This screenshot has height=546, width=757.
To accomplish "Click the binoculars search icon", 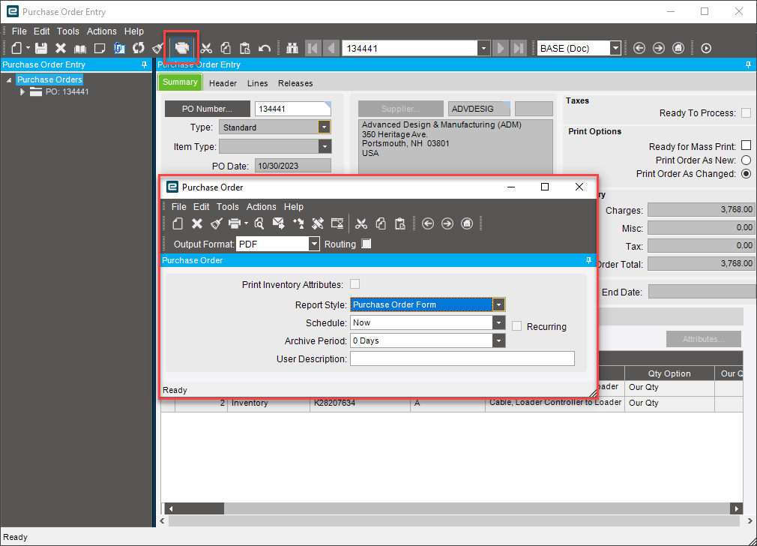I will (x=293, y=48).
